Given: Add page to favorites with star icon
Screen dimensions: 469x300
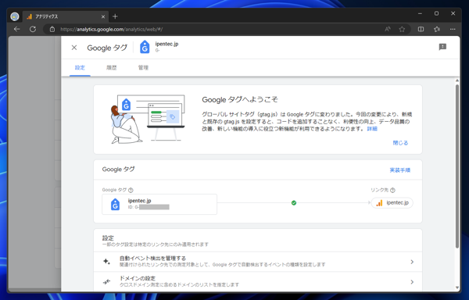Looking at the screenshot, I should pyautogui.click(x=402, y=29).
